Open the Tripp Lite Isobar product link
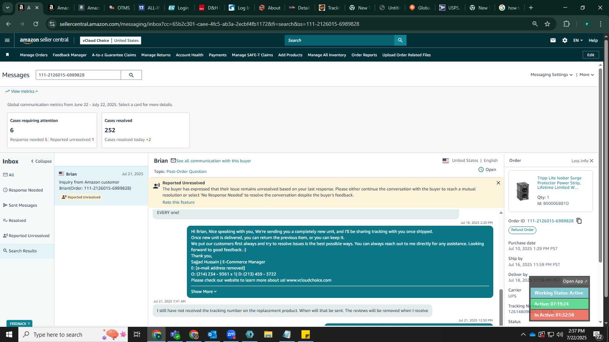 (x=559, y=183)
